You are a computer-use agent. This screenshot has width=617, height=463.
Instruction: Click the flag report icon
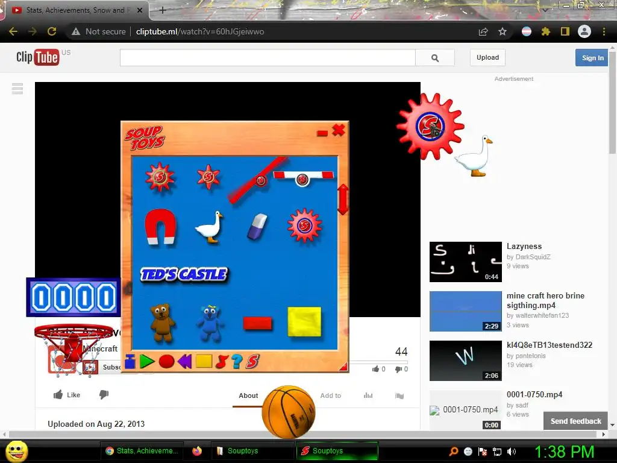(399, 396)
